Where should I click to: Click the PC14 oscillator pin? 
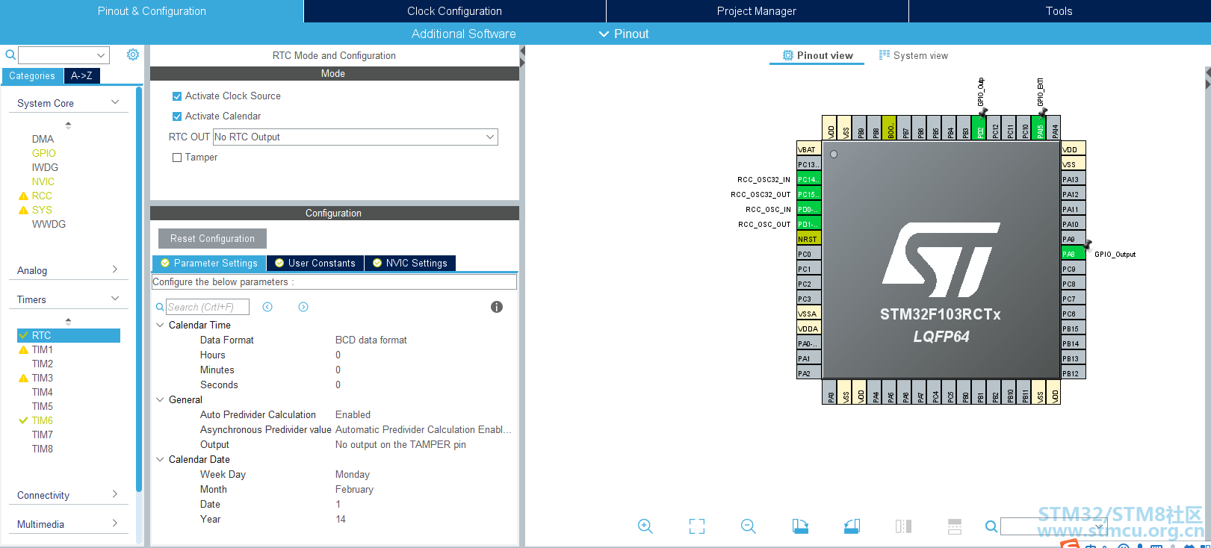point(808,179)
